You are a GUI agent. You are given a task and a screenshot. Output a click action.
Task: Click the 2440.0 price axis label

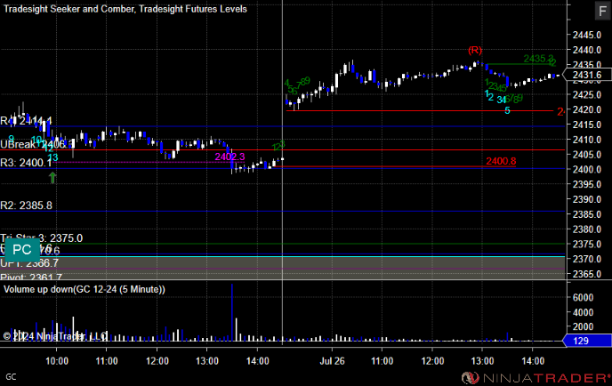(x=586, y=50)
